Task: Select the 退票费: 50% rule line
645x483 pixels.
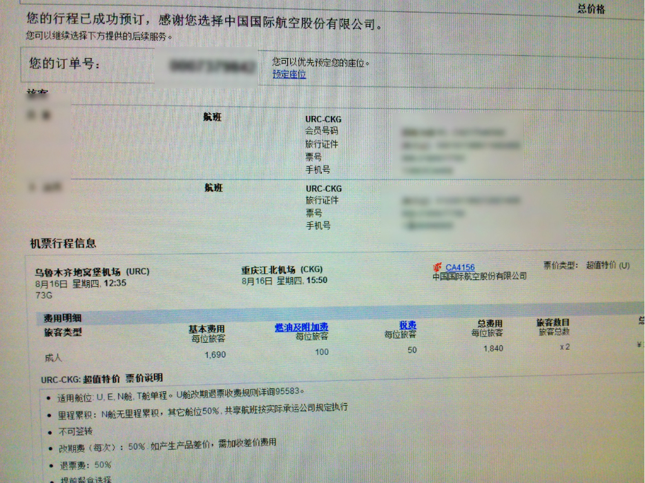Action: (86, 465)
